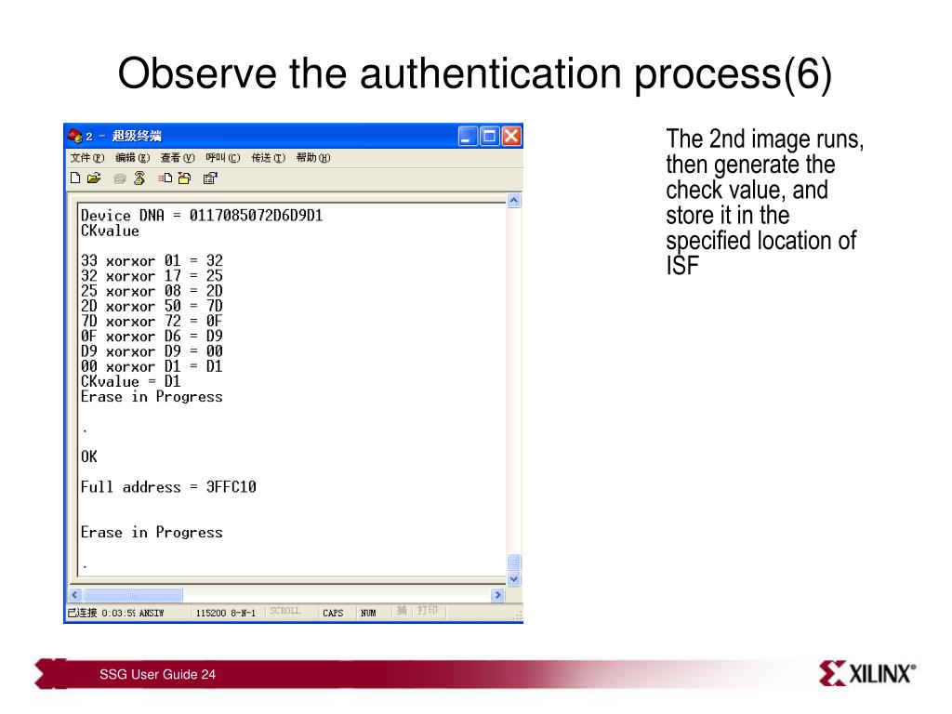Click the vertical scrollbar thumb
952x714 pixels.
[x=513, y=562]
